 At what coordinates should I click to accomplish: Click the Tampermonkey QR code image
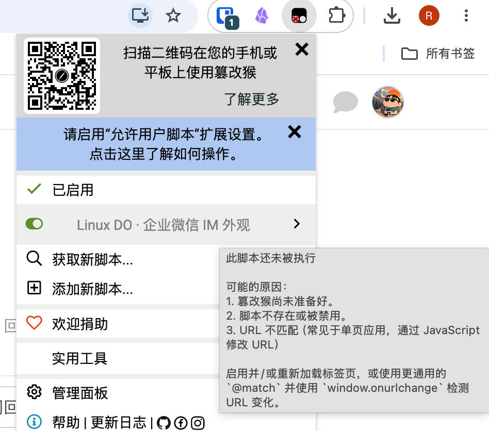point(62,76)
